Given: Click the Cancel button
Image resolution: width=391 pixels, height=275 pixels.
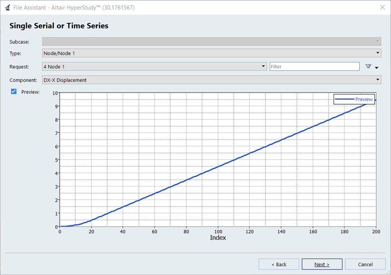Looking at the screenshot, I should (x=365, y=264).
